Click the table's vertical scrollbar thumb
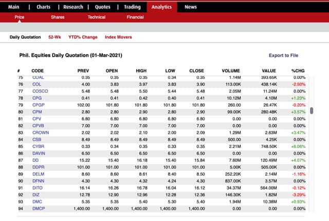Viewport: 329px width, 221px height. [312, 111]
